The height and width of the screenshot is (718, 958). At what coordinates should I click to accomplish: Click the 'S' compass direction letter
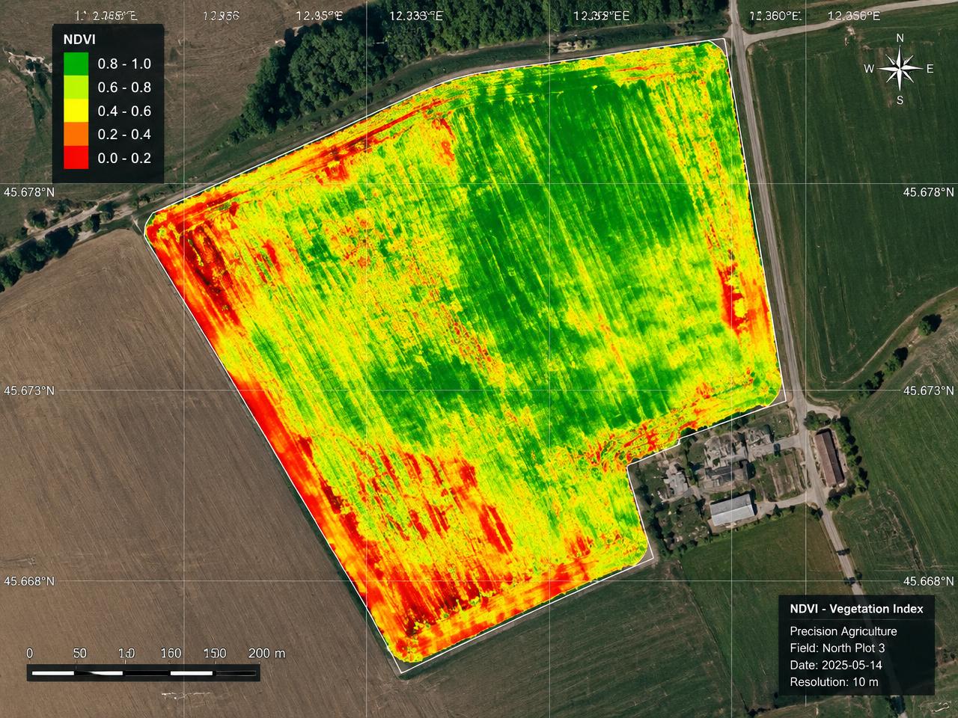[x=900, y=100]
